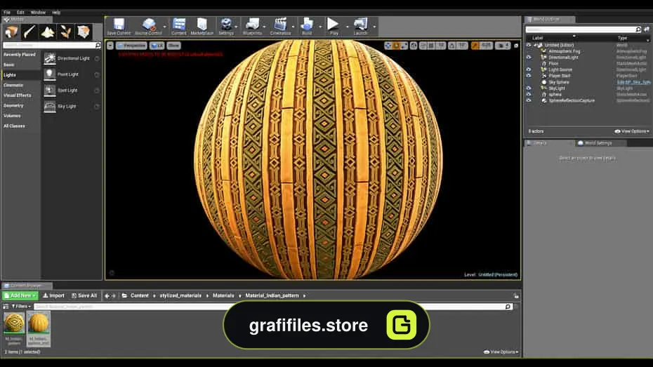Toggle visibility of Light Source actor

pyautogui.click(x=529, y=69)
